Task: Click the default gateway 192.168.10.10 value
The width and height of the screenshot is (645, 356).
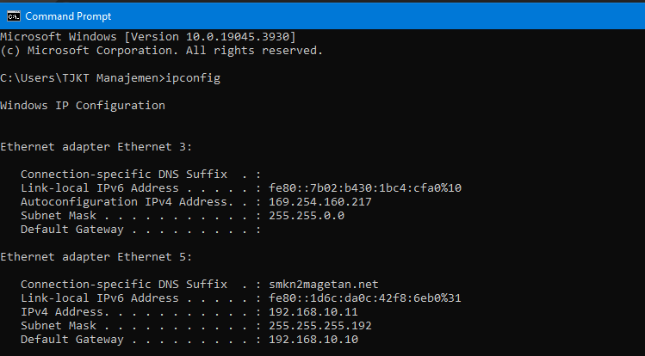Action: (312, 340)
